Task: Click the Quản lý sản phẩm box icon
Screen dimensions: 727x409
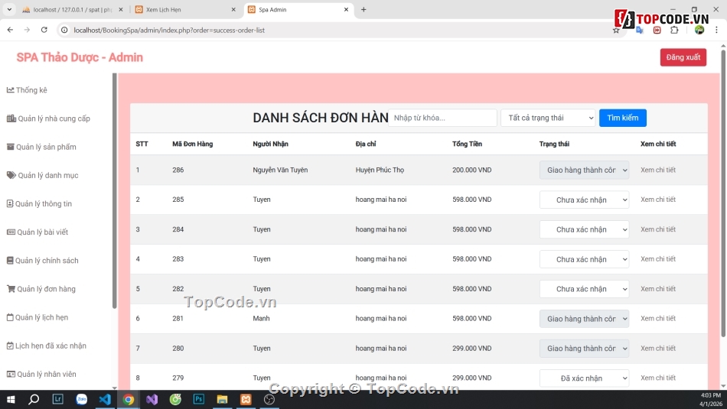Action: (x=10, y=147)
